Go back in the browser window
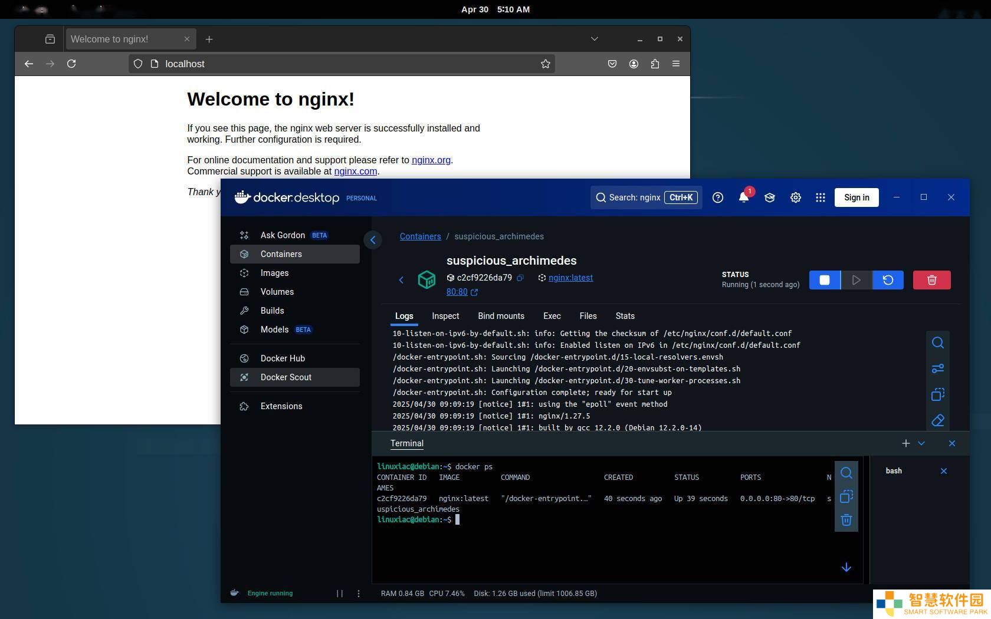Image resolution: width=991 pixels, height=619 pixels. [29, 64]
